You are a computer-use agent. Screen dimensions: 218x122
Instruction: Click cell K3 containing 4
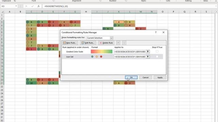point(119,22)
